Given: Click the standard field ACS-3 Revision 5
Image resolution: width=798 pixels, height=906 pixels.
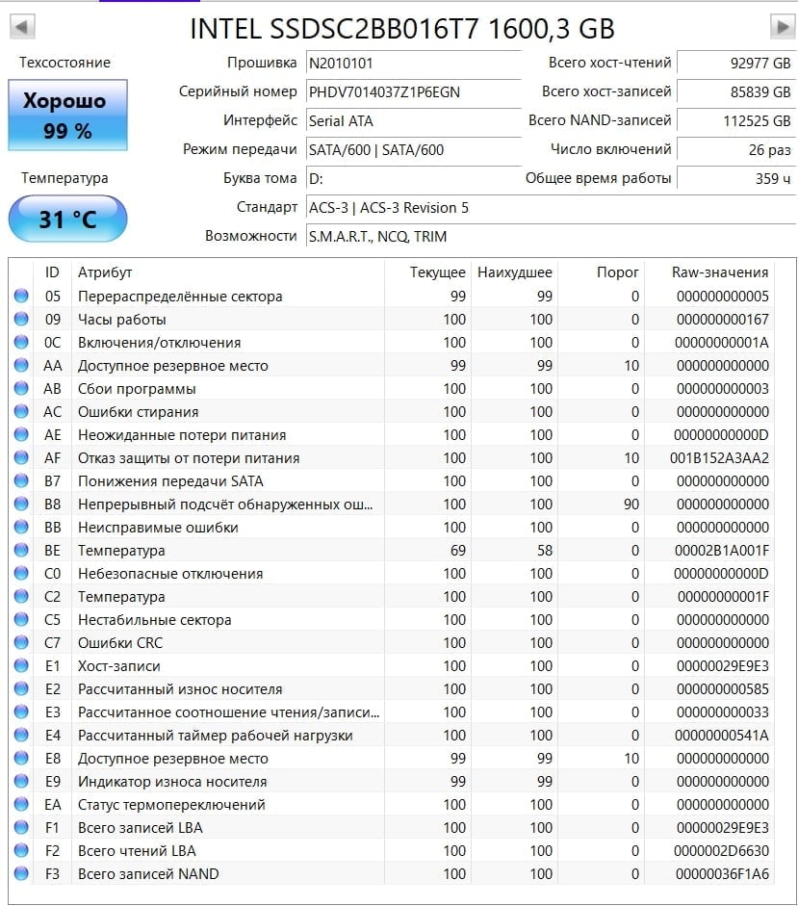Looking at the screenshot, I should pyautogui.click(x=551, y=207).
